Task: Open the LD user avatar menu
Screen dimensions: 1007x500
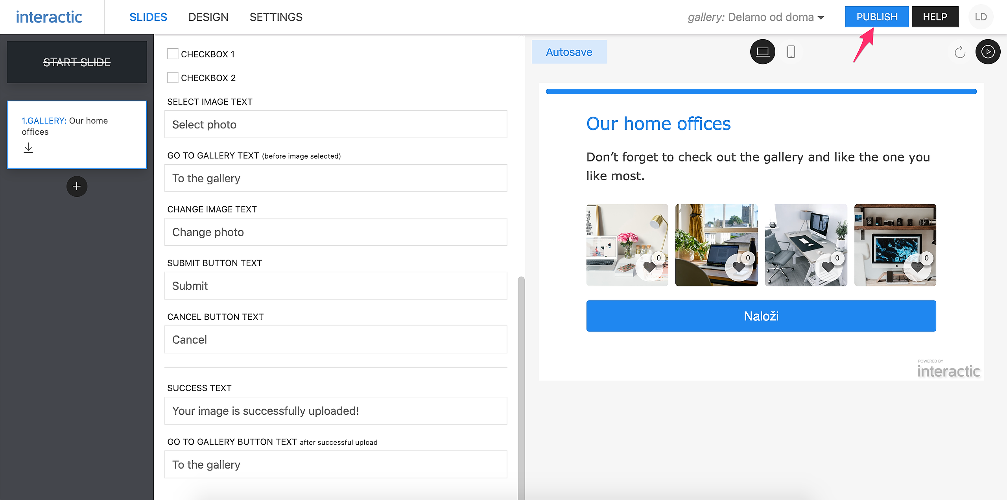Action: (981, 17)
